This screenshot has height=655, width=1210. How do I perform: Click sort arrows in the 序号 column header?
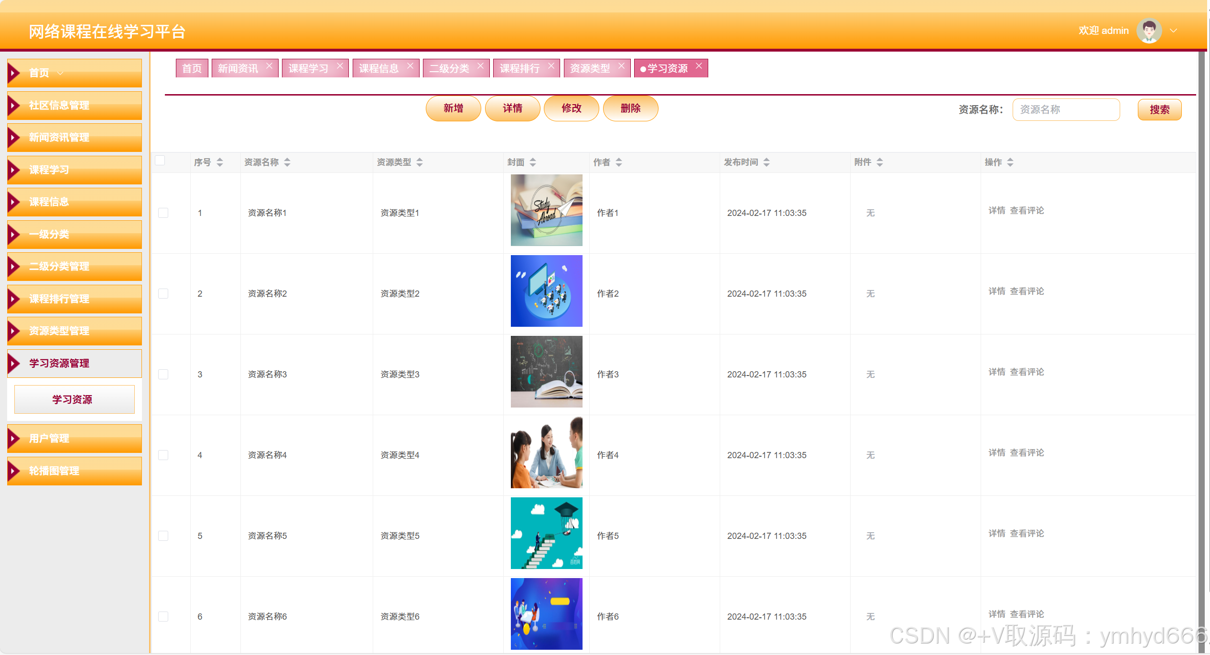pos(220,162)
